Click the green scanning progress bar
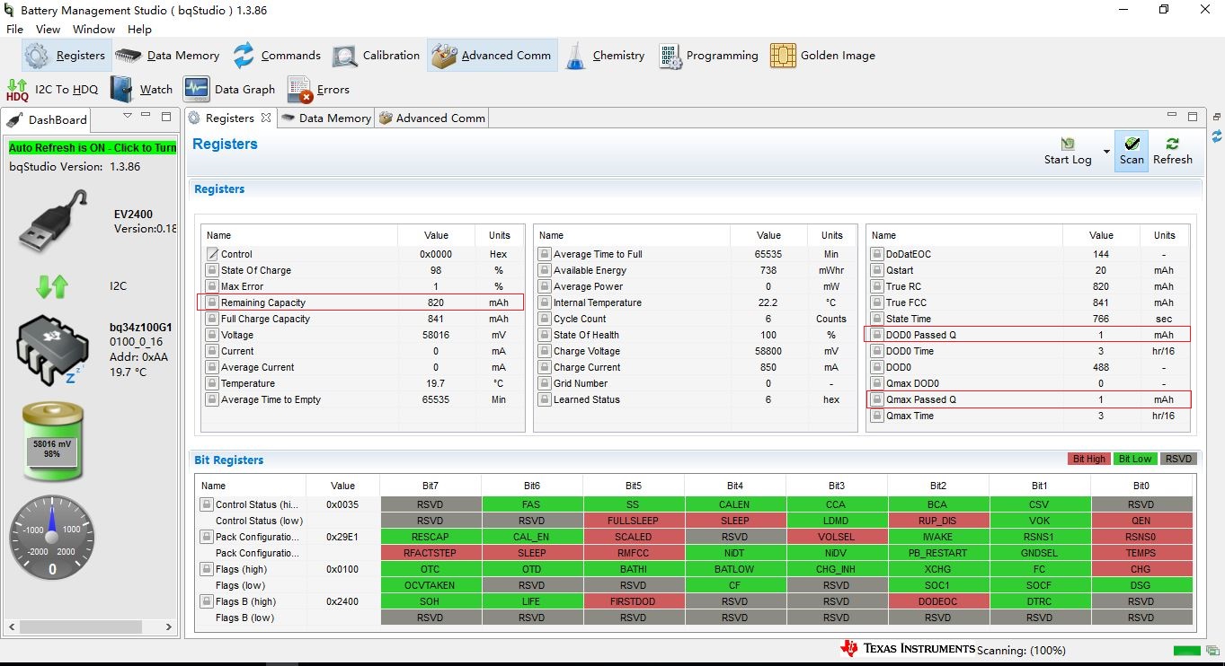1225x666 pixels. click(1186, 650)
